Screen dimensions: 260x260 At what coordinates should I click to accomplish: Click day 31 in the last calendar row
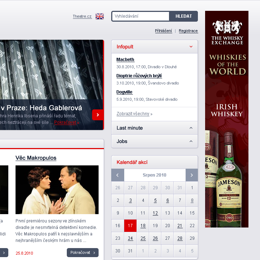point(130,251)
